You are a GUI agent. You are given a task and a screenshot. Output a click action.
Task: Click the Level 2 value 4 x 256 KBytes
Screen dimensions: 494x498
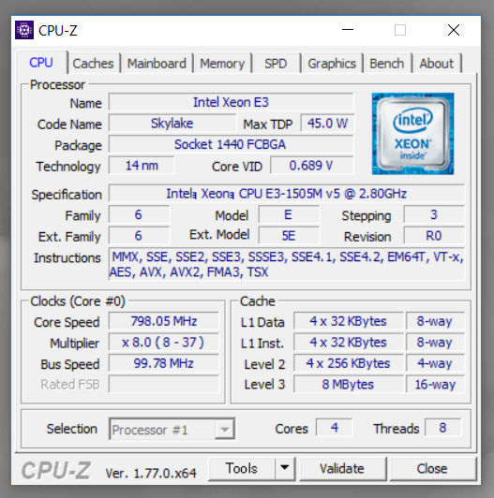(349, 363)
